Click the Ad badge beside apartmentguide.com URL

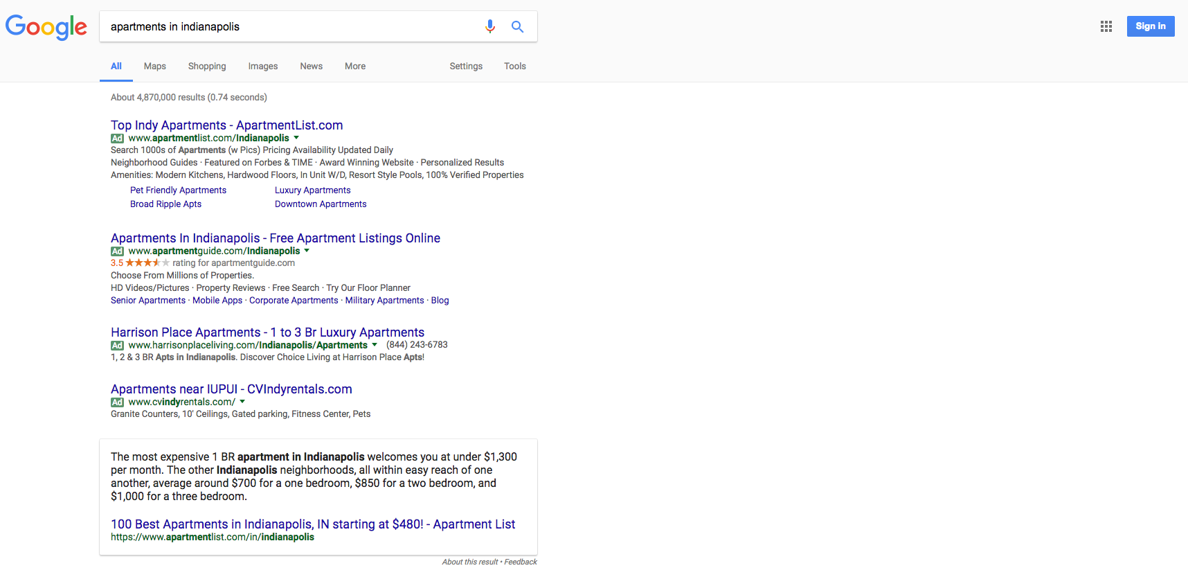coord(118,251)
